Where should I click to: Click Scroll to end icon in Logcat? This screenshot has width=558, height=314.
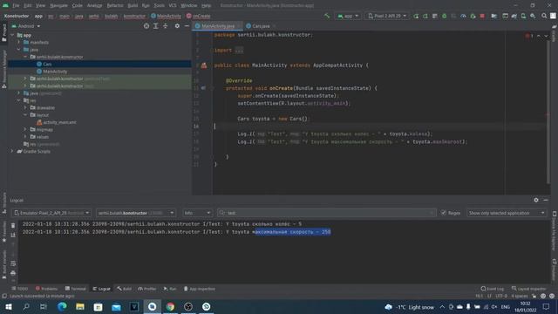point(13,235)
